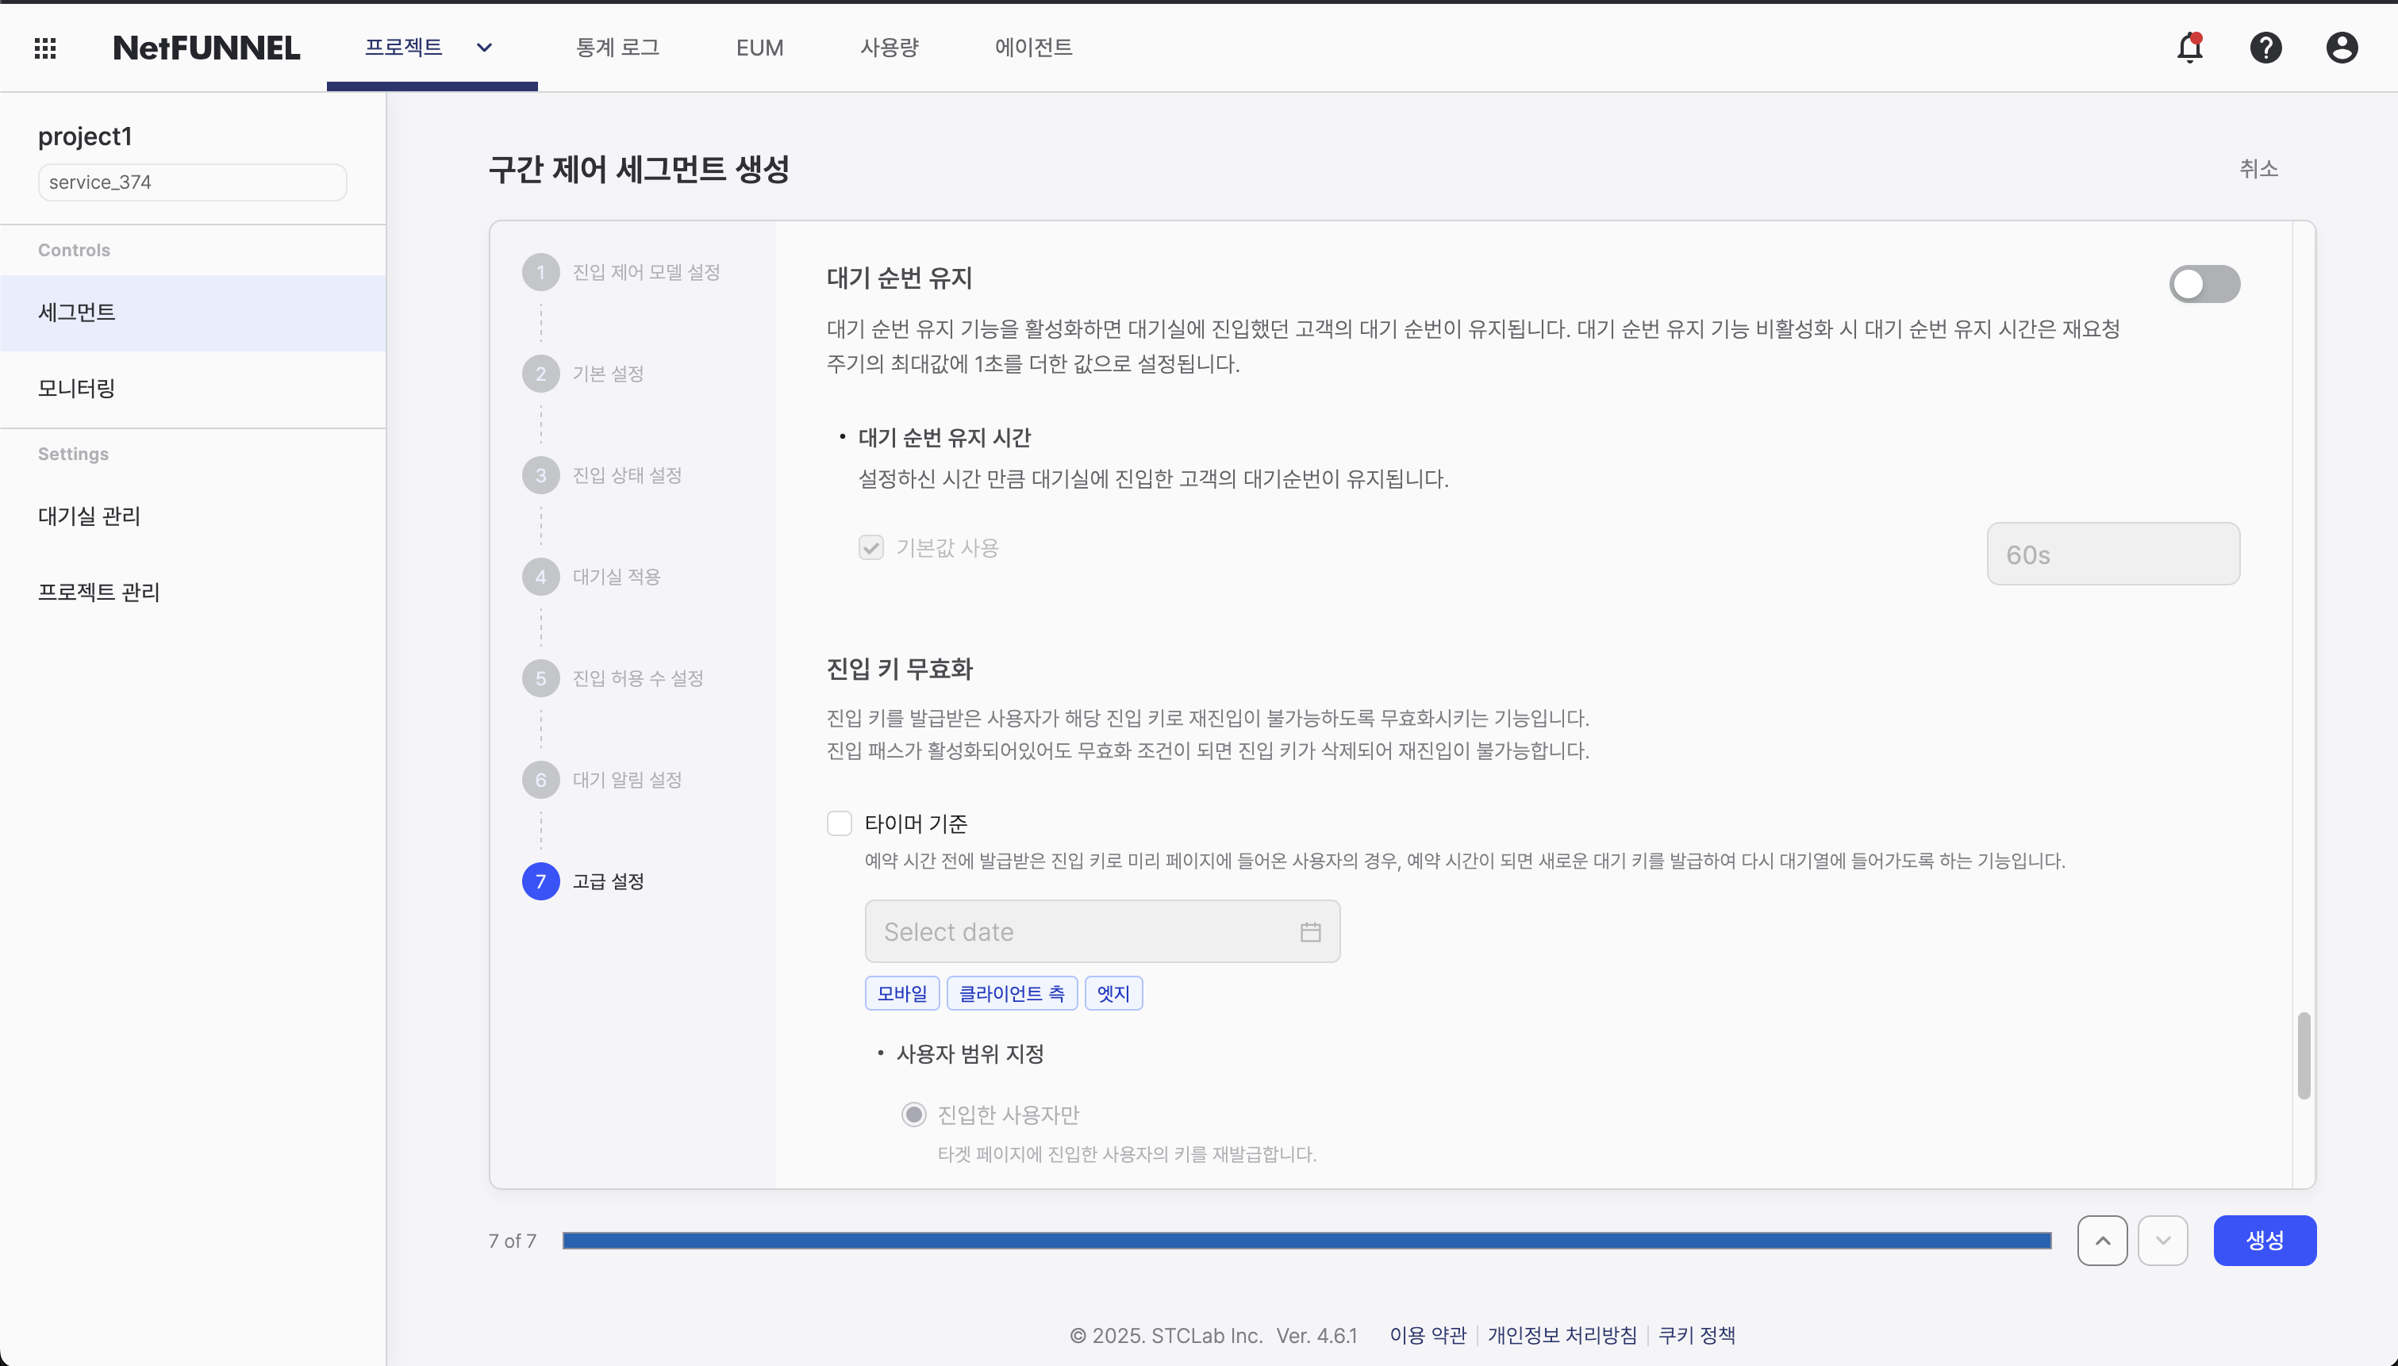Select the 진입한 사용자만 radio button

pos(913,1115)
